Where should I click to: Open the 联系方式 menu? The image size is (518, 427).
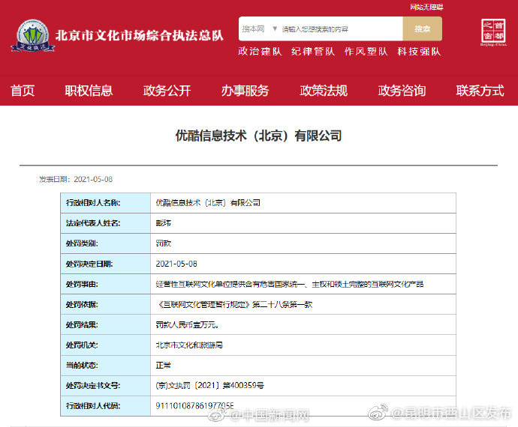tap(480, 91)
